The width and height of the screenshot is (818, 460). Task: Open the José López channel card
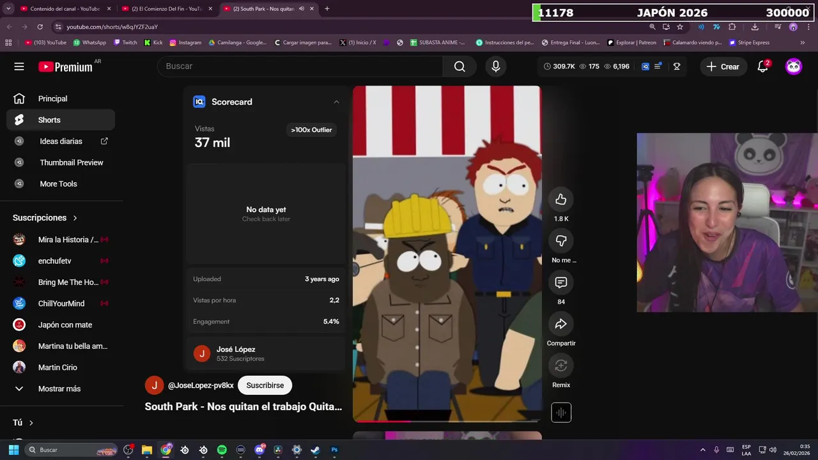[x=266, y=353]
